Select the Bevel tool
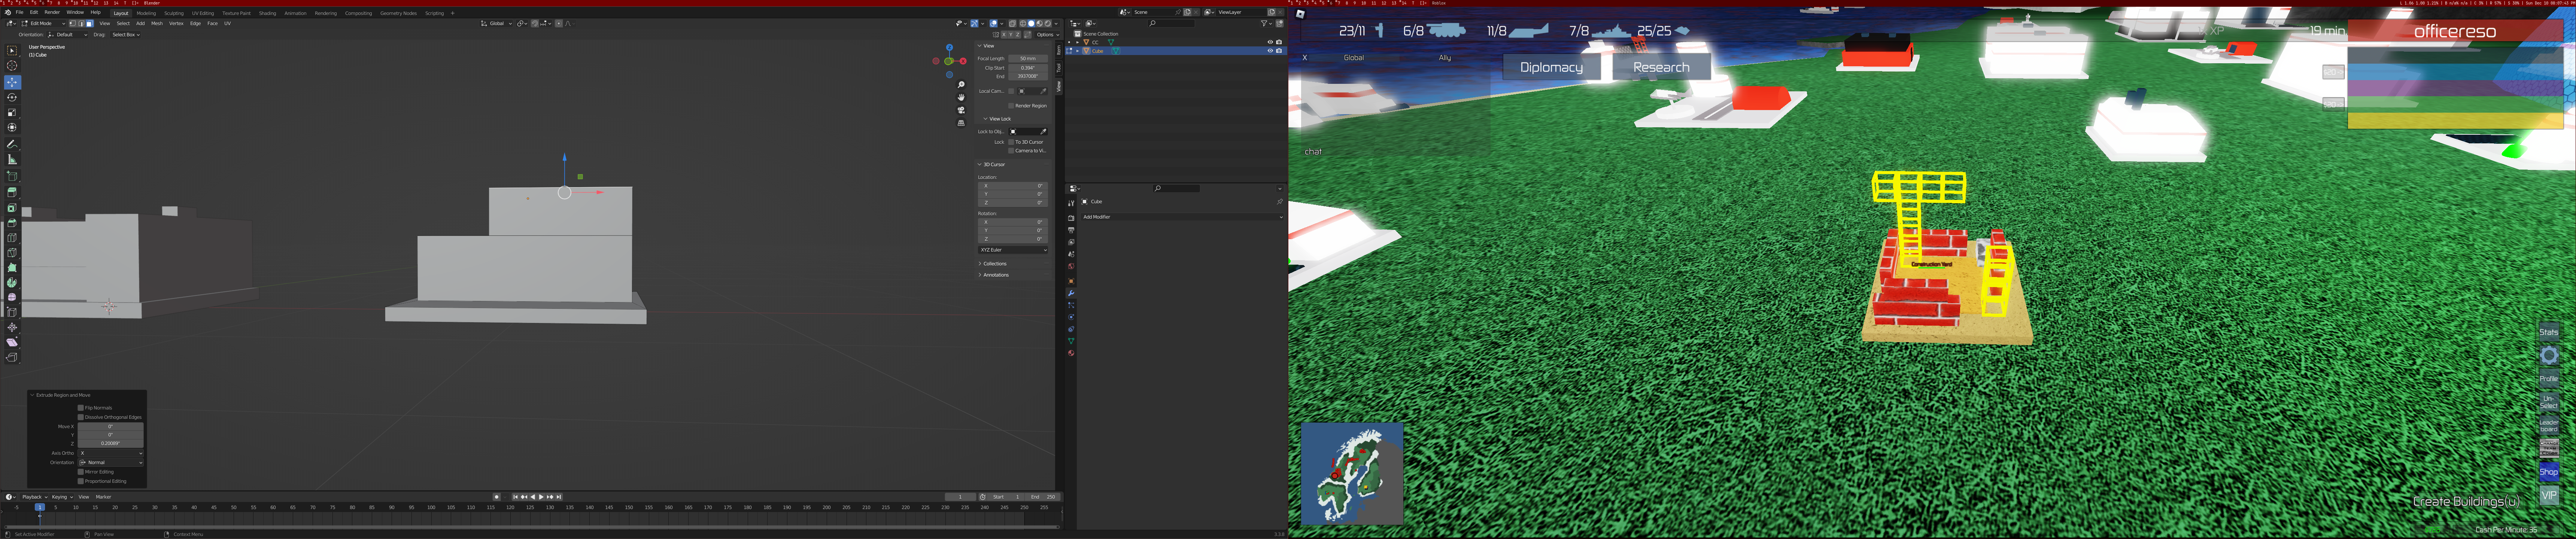 coord(12,223)
